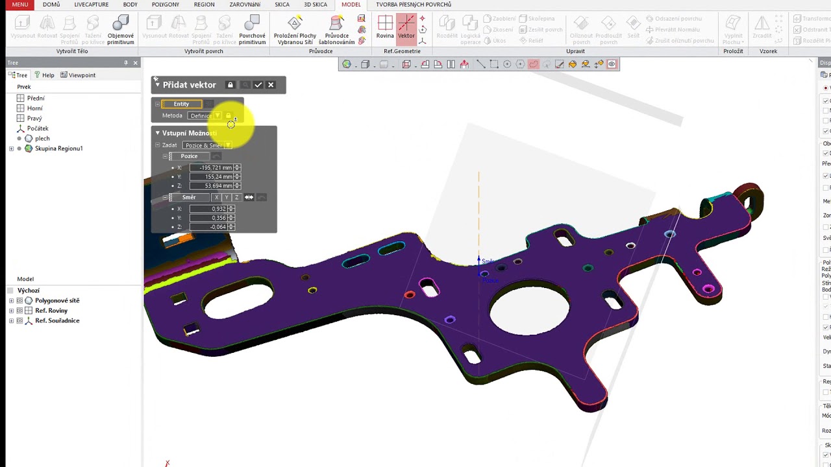Open the Proložení Plochy Vybranou Sítí tool
The height and width of the screenshot is (467, 831).
[295, 29]
